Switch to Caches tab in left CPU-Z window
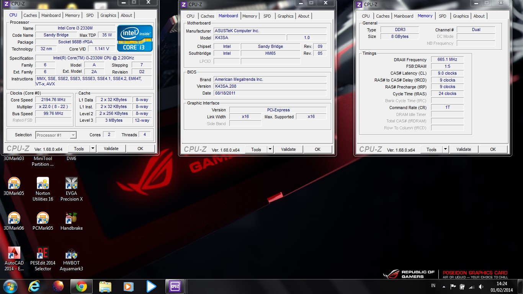 point(30,15)
